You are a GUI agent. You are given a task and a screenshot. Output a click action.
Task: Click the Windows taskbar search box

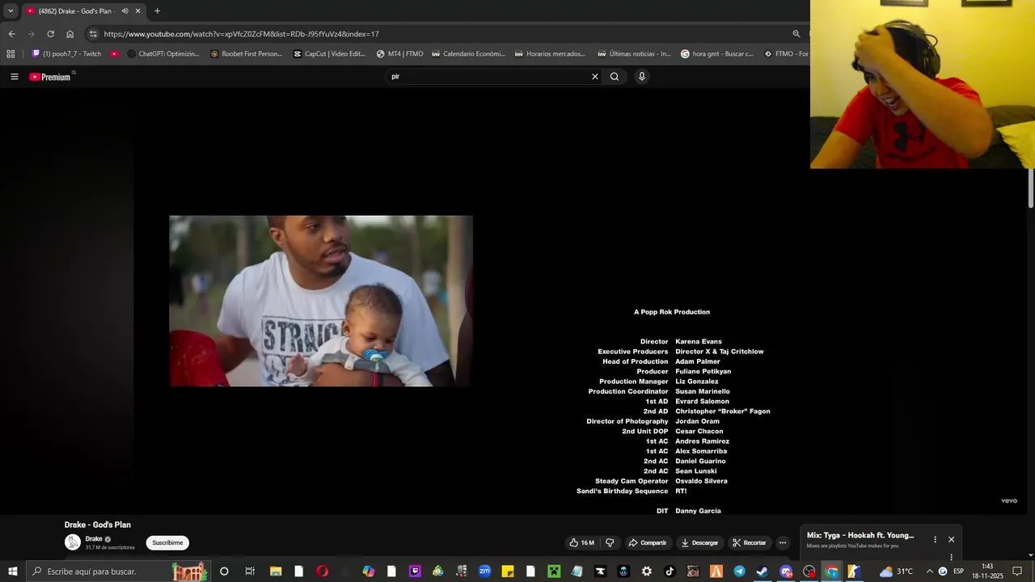(118, 571)
